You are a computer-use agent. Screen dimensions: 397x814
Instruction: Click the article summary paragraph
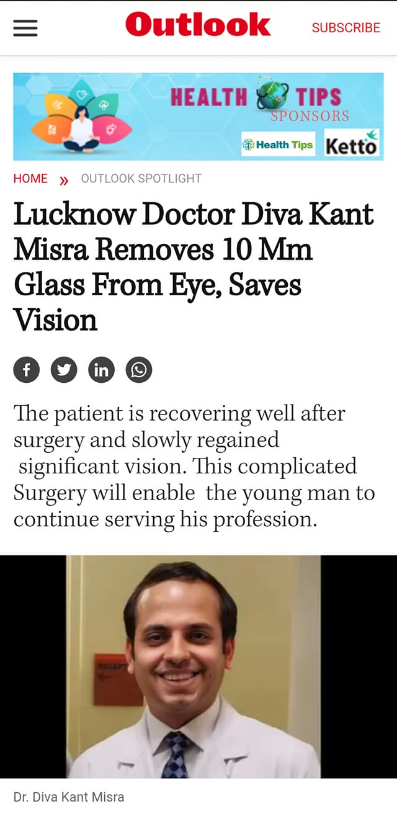pyautogui.click(x=194, y=466)
